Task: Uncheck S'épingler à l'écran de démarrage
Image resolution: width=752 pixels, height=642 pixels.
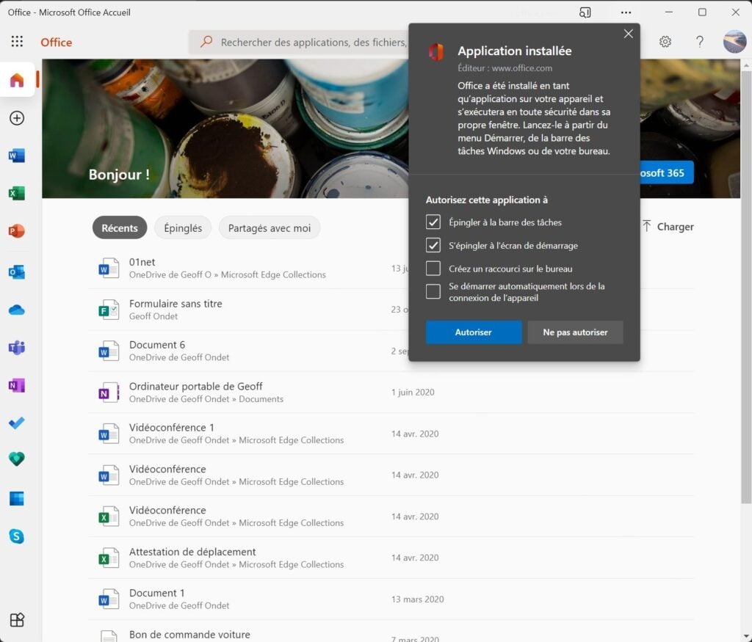Action: (x=433, y=245)
